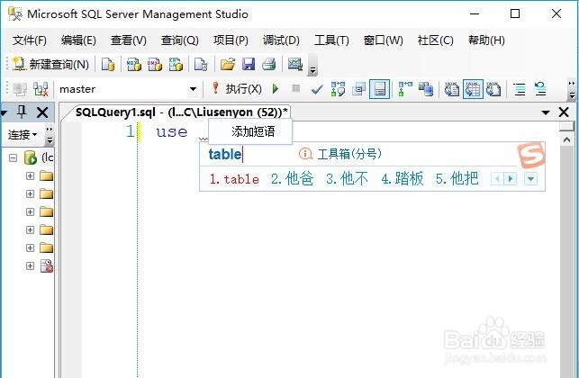Viewport: 579px width, 378px height.
Task: Open the 查询(Q) menu
Action: tap(180, 40)
